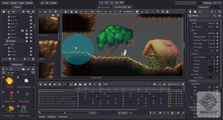Hide the tilemap node
The image size is (223, 120).
31,41
